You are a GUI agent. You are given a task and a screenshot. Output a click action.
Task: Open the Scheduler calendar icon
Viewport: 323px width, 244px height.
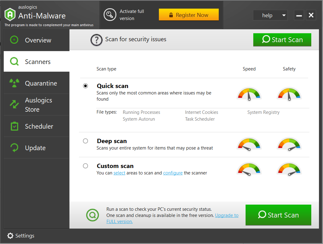tap(14, 126)
